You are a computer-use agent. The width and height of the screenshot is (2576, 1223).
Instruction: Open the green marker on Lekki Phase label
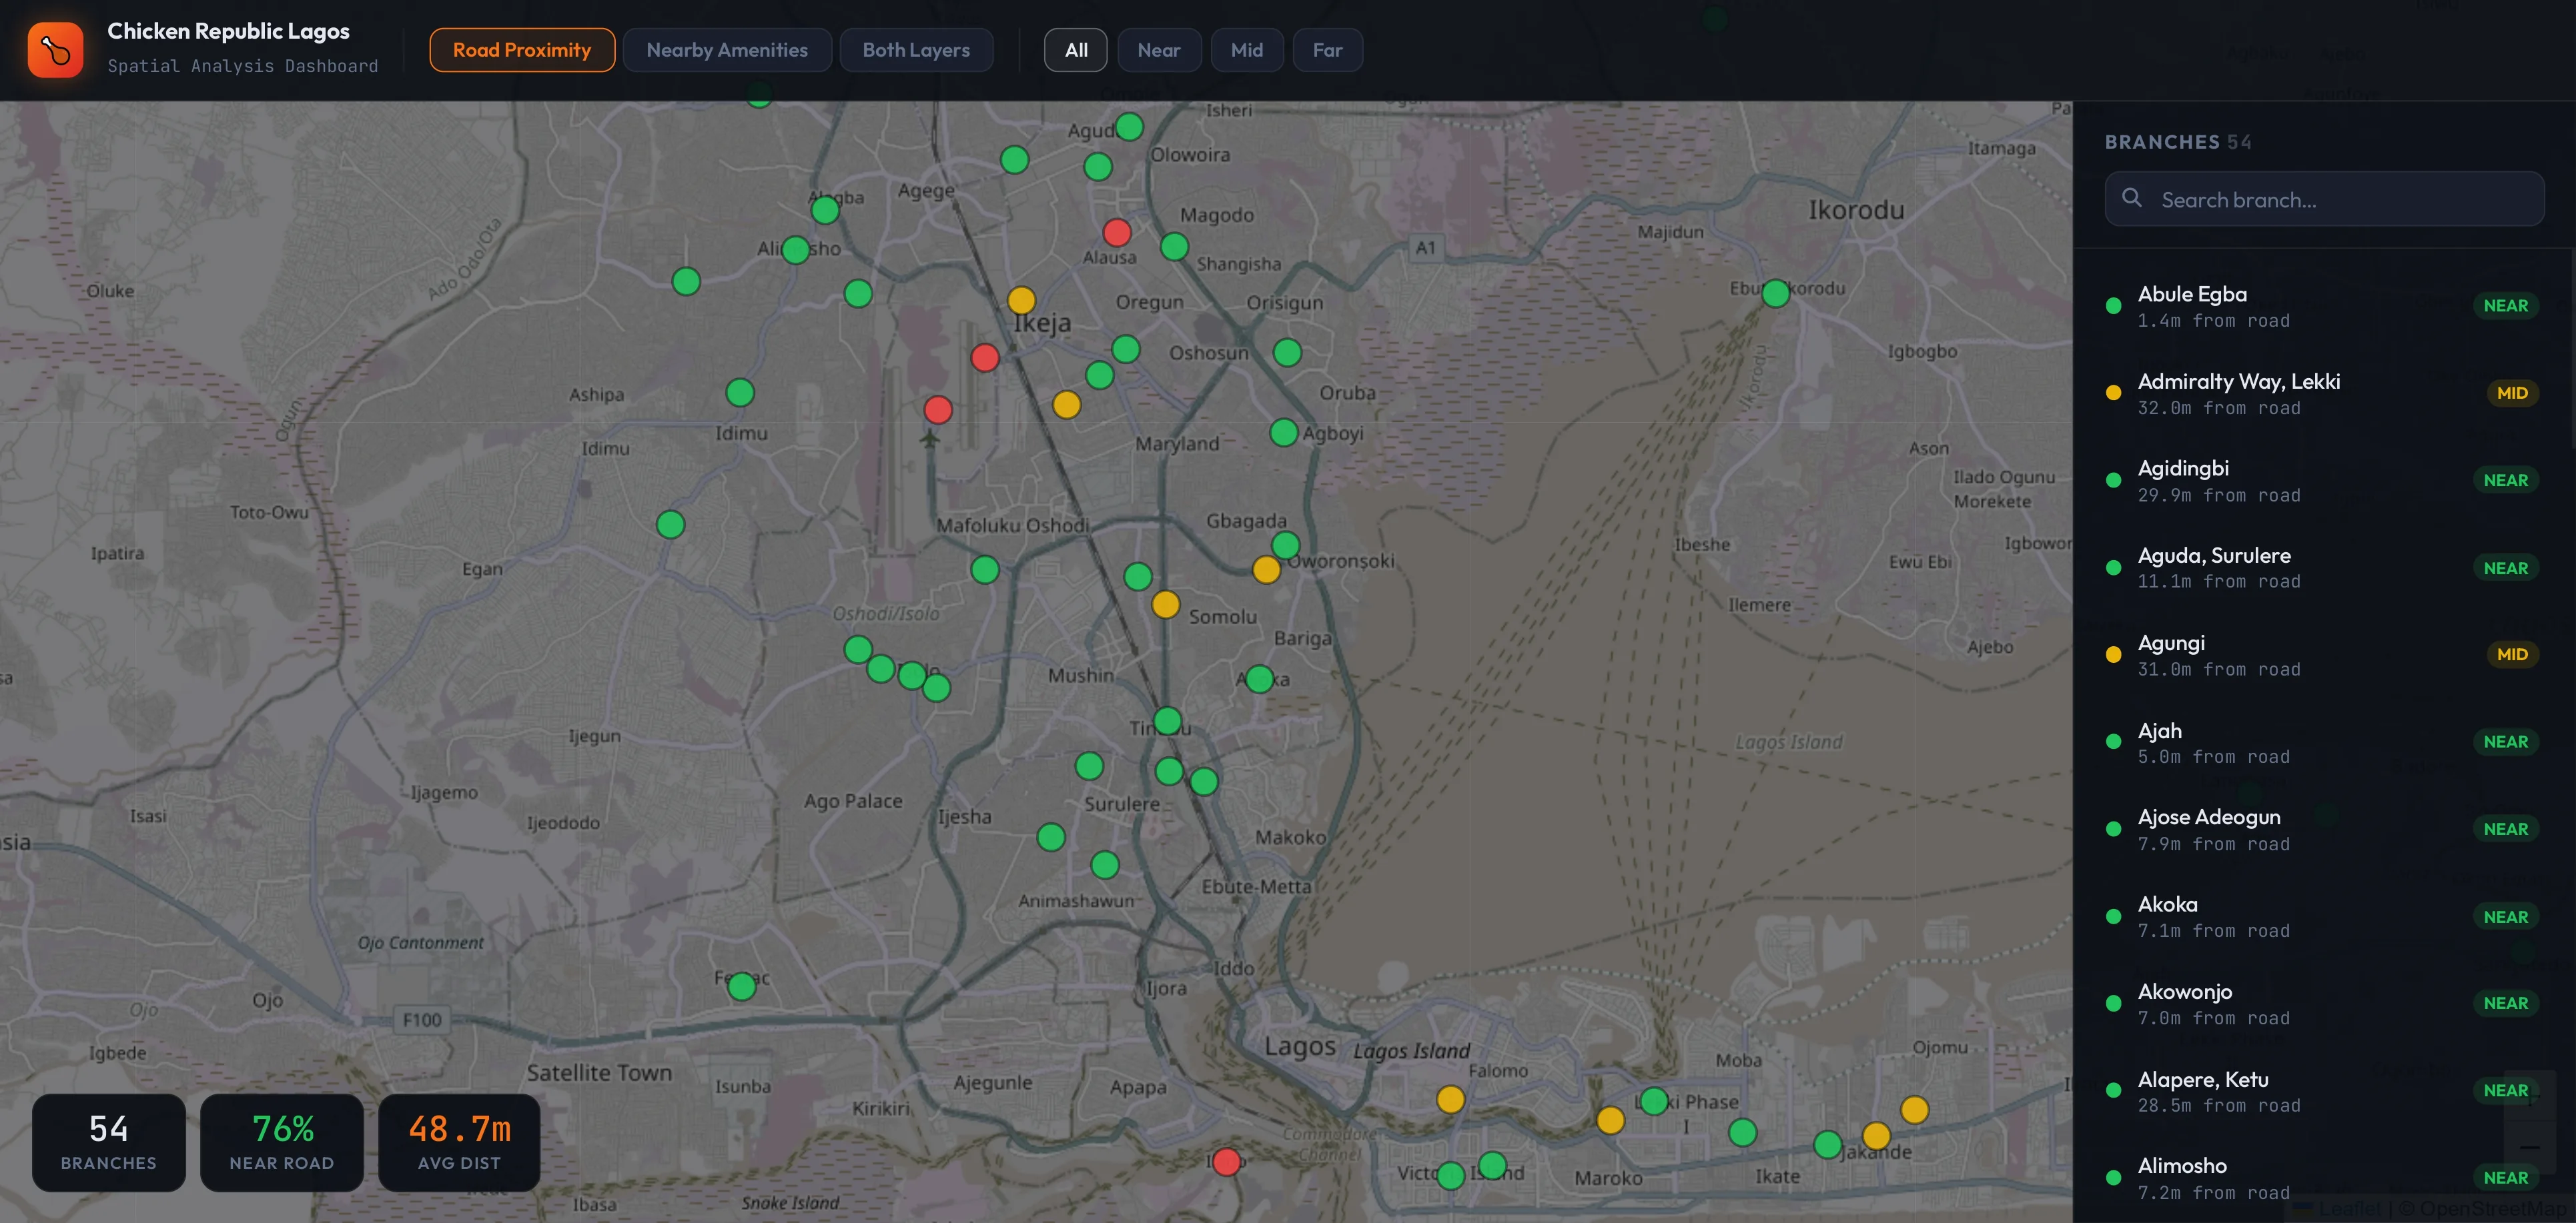click(x=1654, y=1101)
